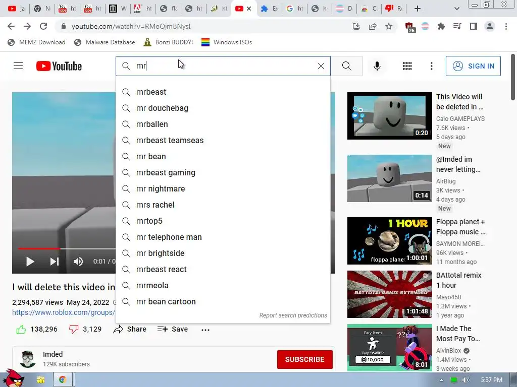Open more actions ellipsis below video
The width and height of the screenshot is (517, 387).
click(205, 330)
